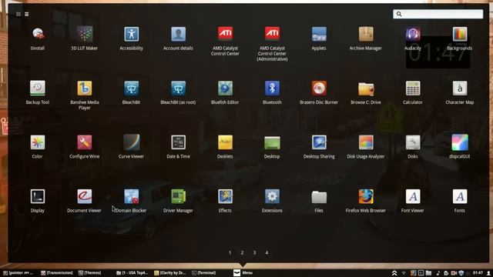Launch BleachBit (non-root)
Viewport: 493px width, 277px height.
[x=131, y=92]
